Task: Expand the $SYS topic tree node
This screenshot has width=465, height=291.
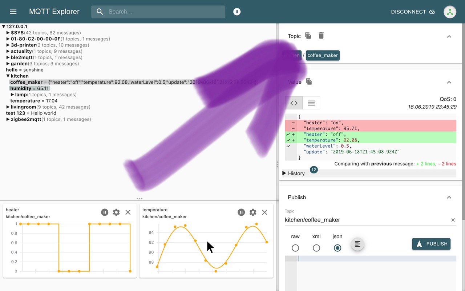Action: coord(8,33)
